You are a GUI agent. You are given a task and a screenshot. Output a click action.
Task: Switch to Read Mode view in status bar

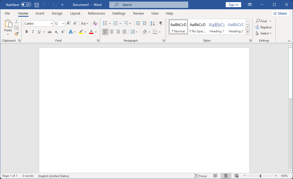(x=215, y=176)
